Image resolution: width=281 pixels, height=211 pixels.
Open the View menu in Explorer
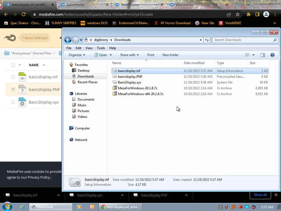89,48
